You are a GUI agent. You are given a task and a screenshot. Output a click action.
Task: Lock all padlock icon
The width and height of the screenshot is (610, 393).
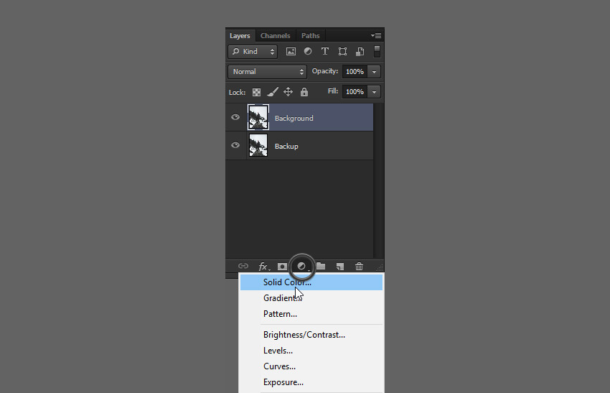pos(304,92)
